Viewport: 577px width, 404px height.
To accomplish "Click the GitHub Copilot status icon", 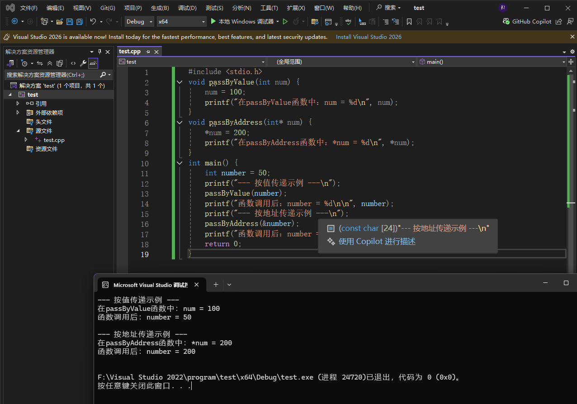I will [506, 21].
